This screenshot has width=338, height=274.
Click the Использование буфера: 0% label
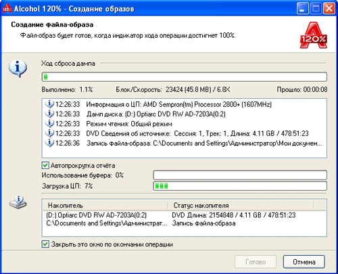[82, 175]
